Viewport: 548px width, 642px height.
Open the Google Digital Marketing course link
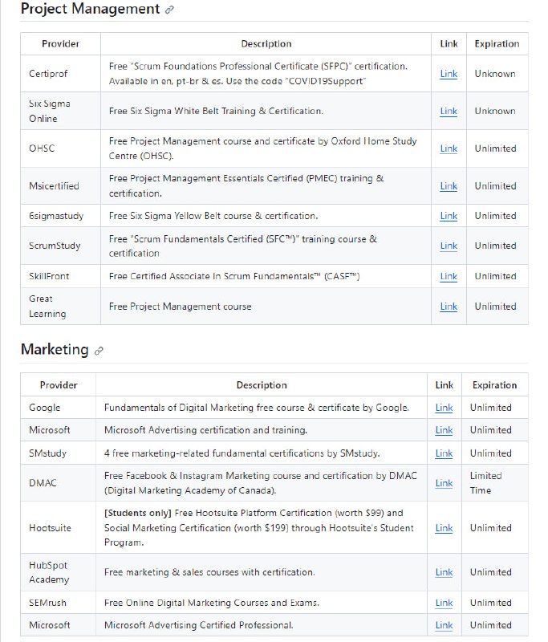click(x=443, y=408)
